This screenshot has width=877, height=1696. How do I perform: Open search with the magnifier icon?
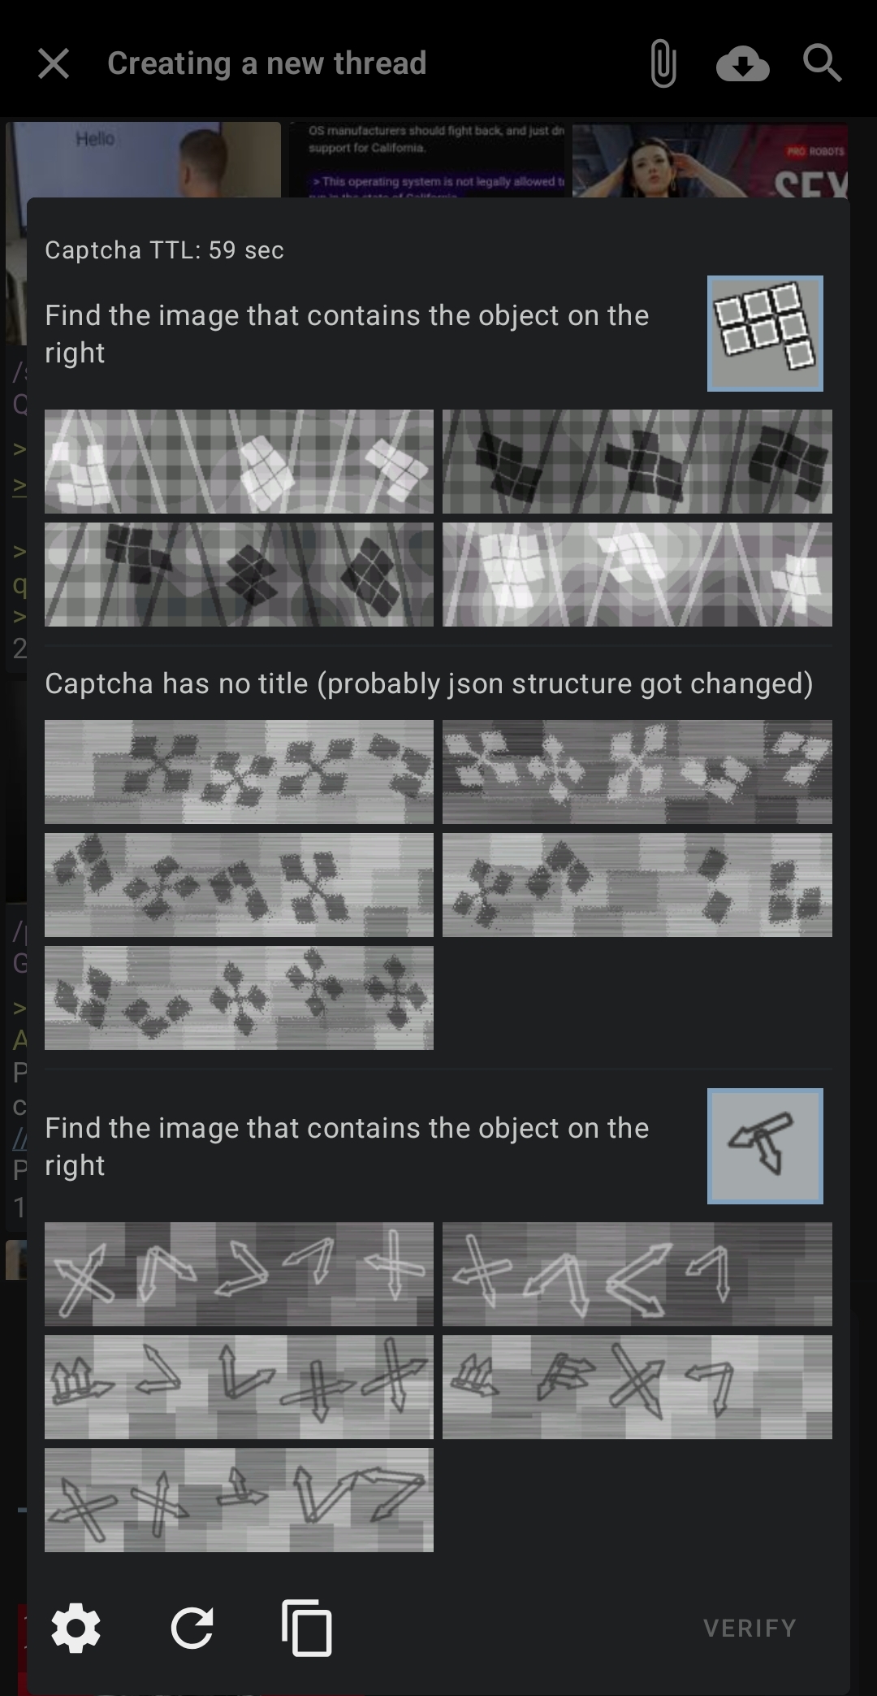pos(822,63)
